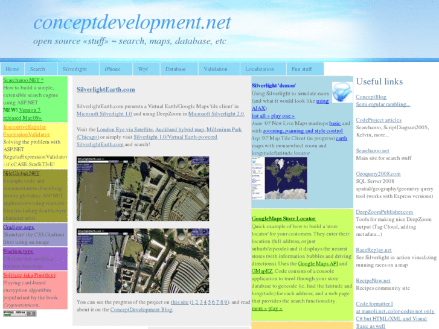
Task: Click the upper London satellite screenshot
Action: pos(143,189)
